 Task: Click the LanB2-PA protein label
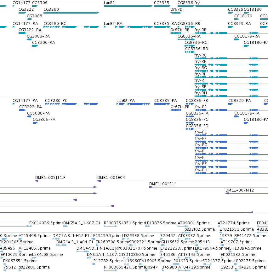tap(126, 101)
